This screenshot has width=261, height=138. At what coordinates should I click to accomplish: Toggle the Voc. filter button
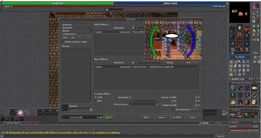pyautogui.click(x=73, y=38)
